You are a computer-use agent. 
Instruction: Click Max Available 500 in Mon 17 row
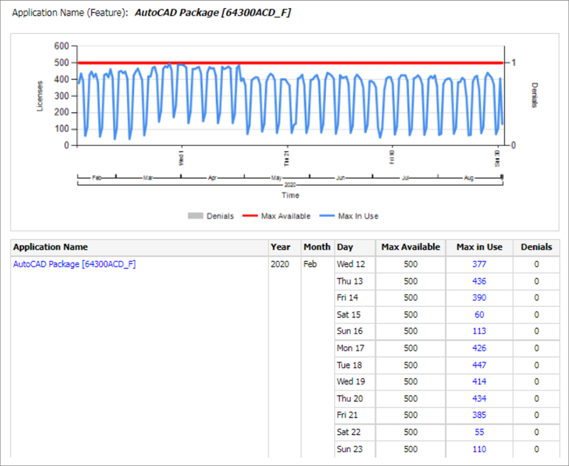[x=411, y=348]
